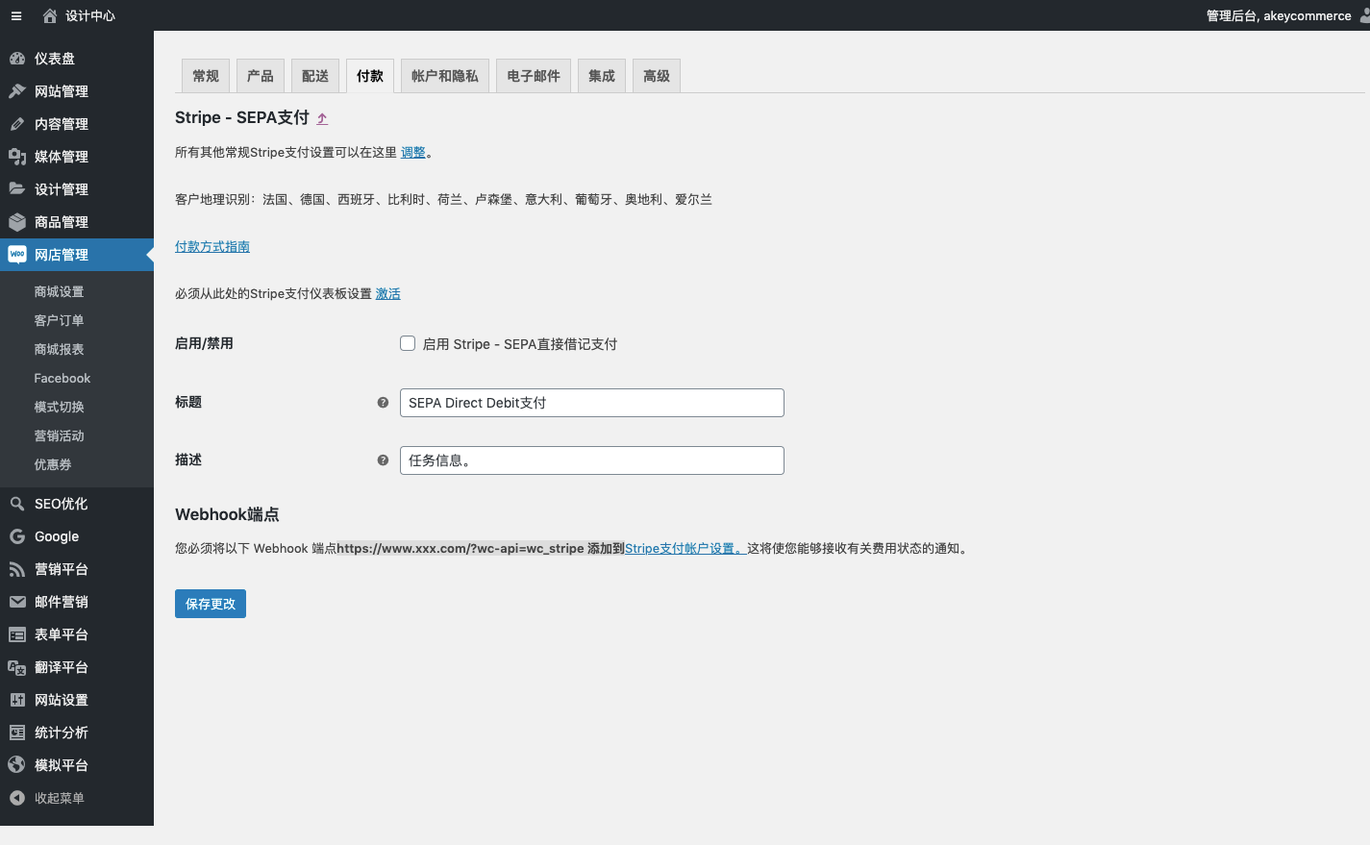Open 邮件营销 in the sidebar
Viewport: 1370px width, 845px height.
pyautogui.click(x=61, y=602)
